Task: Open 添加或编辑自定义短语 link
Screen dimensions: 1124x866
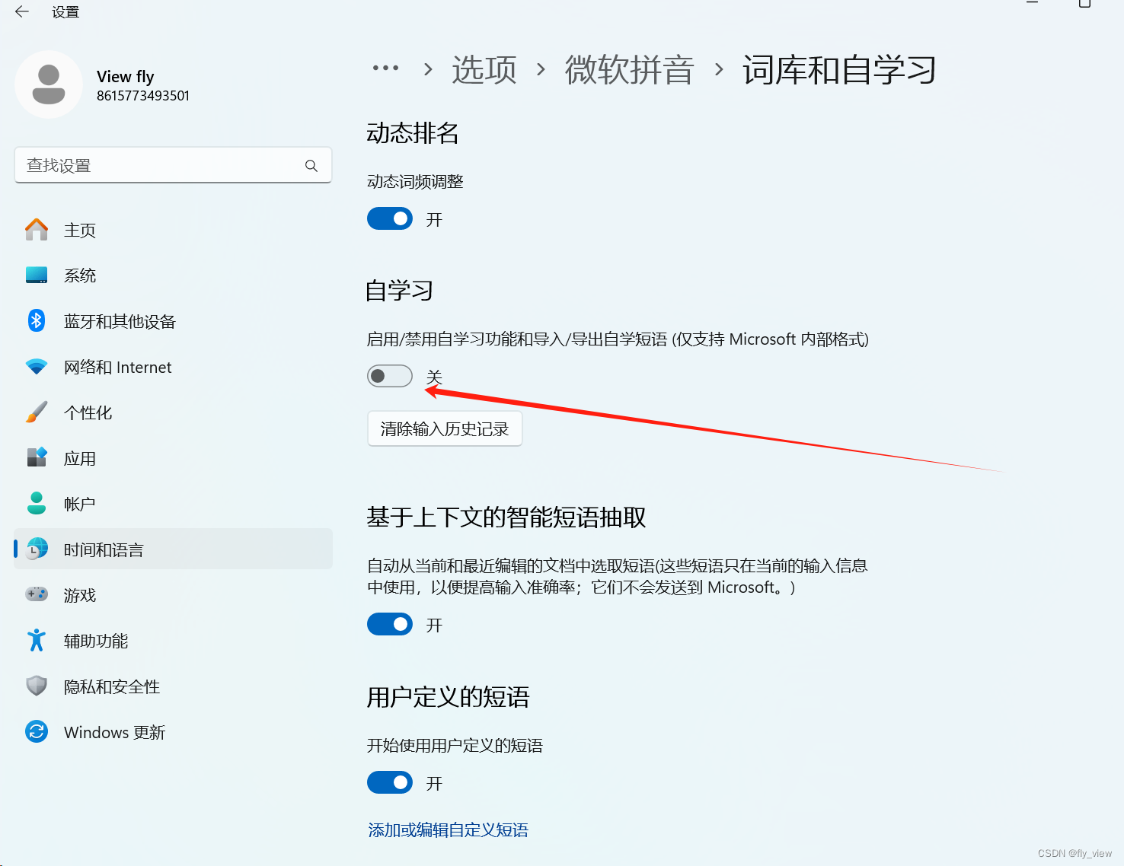Action: click(x=449, y=829)
